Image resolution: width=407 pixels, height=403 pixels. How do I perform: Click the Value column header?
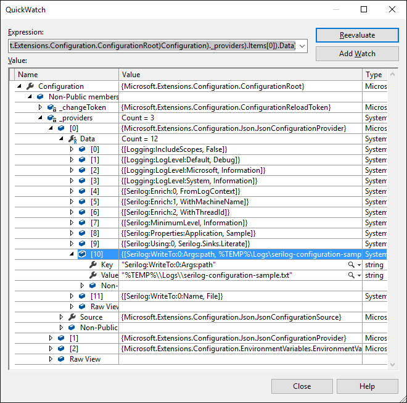click(x=240, y=75)
